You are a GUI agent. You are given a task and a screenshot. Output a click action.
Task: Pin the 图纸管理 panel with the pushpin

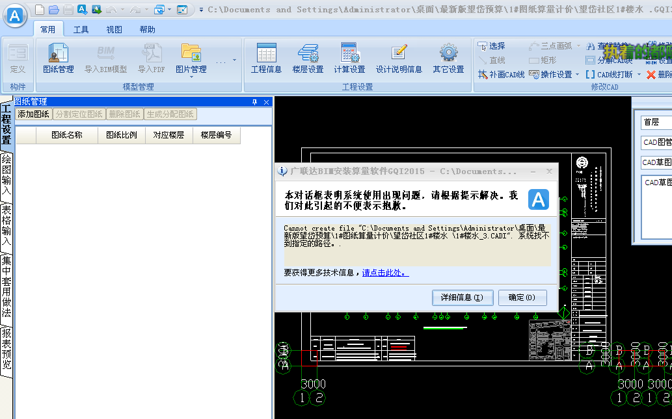click(254, 102)
